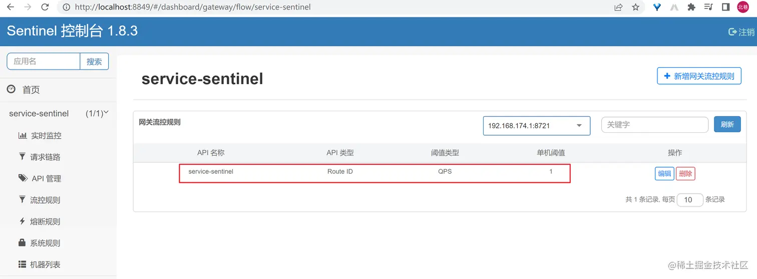Collapse the service-sentinel app tree
Screen dimensions: 757x279
click(x=59, y=114)
